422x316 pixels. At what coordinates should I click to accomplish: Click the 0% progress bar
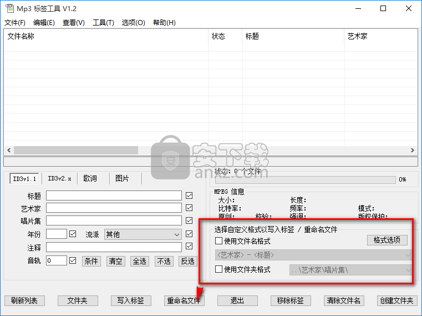305,179
